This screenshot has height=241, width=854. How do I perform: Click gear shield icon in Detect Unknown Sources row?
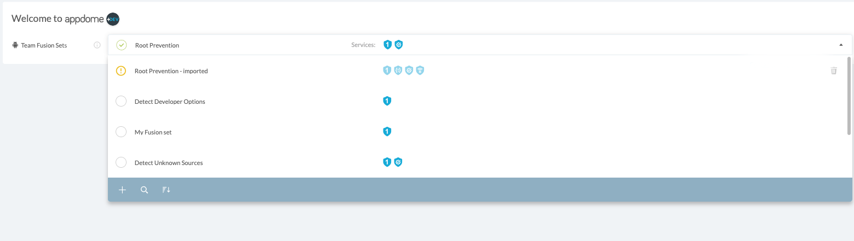[398, 162]
